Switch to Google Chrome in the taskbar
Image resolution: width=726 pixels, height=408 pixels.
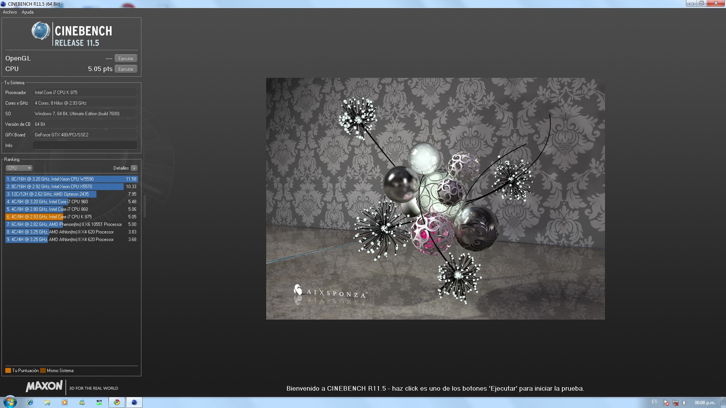coord(117,402)
